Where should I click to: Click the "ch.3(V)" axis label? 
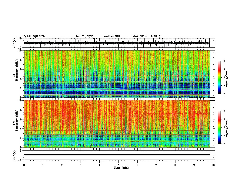[x=15, y=155]
